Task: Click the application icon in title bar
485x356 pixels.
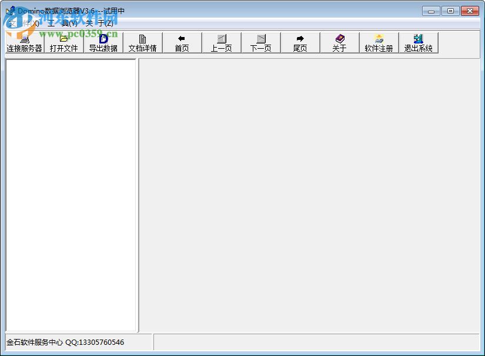Action: (10, 11)
